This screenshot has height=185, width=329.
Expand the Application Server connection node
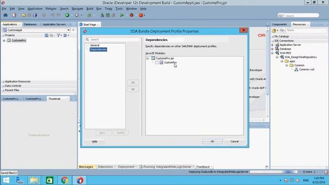point(272,45)
